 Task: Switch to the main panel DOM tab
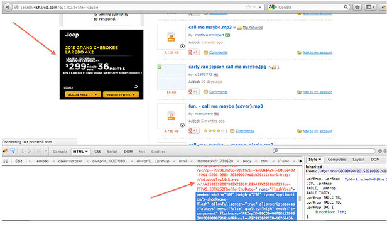(x=128, y=152)
